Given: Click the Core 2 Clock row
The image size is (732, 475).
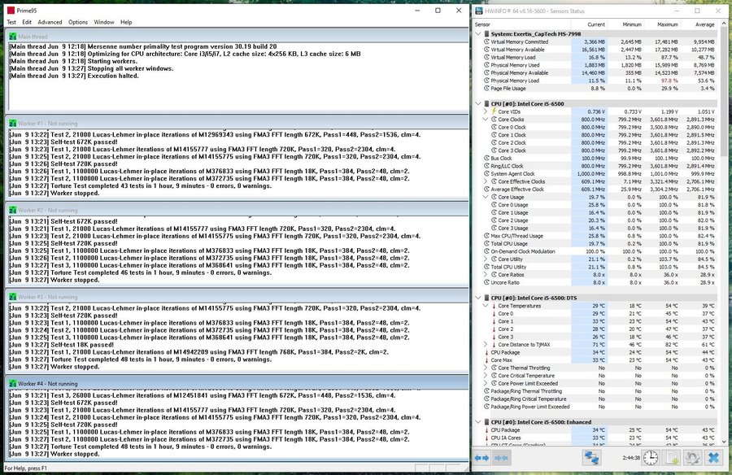Looking at the screenshot, I should click(599, 143).
